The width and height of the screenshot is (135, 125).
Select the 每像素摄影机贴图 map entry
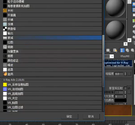(x=52, y=6)
